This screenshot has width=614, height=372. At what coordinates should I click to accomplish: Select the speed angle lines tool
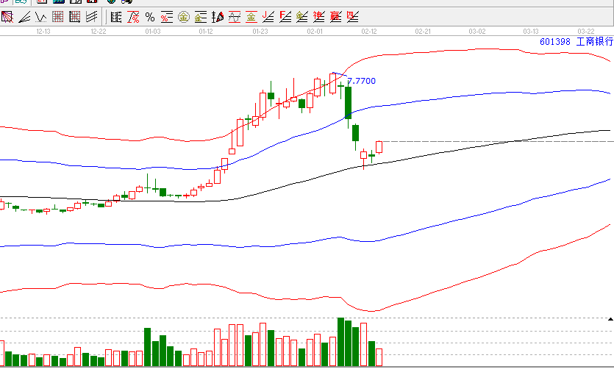(24, 17)
